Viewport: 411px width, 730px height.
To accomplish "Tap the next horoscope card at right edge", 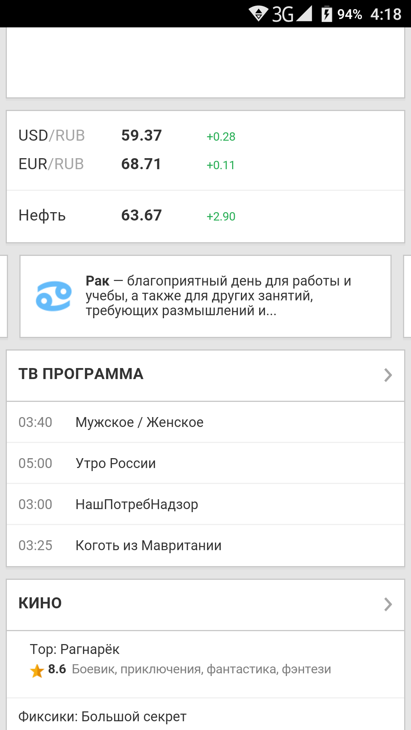I will 407,296.
